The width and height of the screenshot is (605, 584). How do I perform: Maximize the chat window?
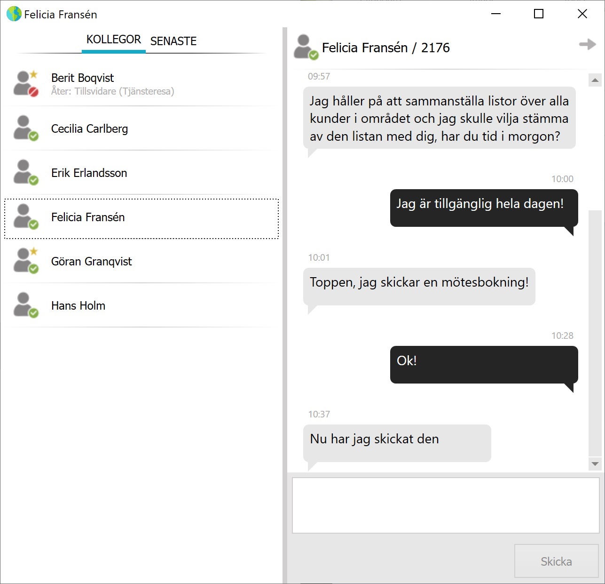(539, 14)
